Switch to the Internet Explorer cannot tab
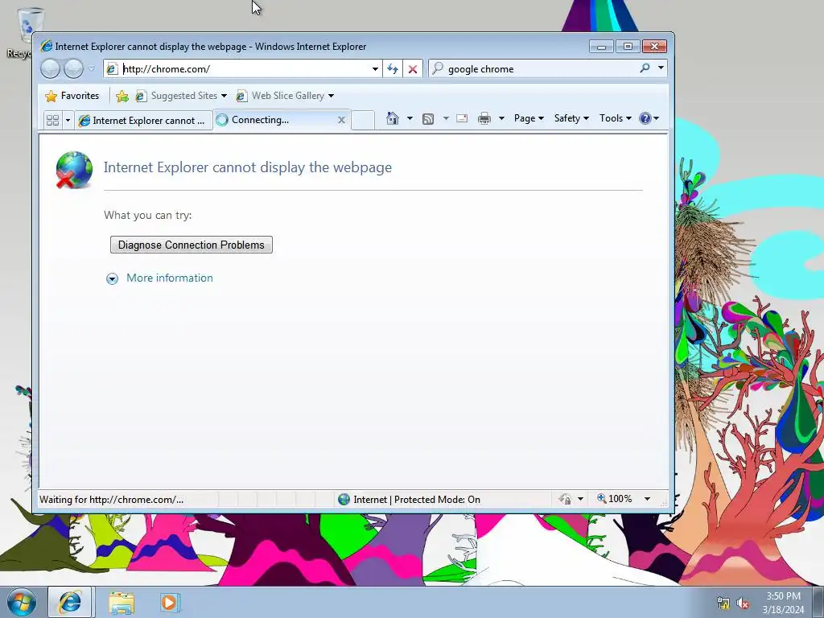824x618 pixels. (x=143, y=121)
